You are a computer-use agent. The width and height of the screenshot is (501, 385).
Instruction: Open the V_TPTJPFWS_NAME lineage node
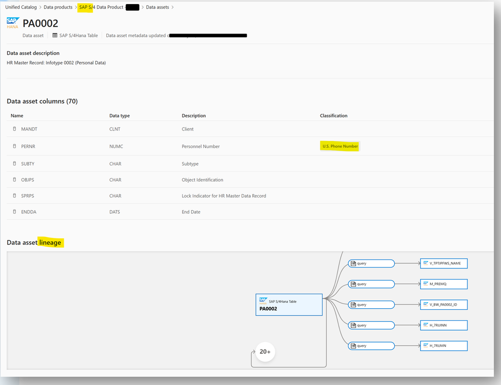point(444,264)
